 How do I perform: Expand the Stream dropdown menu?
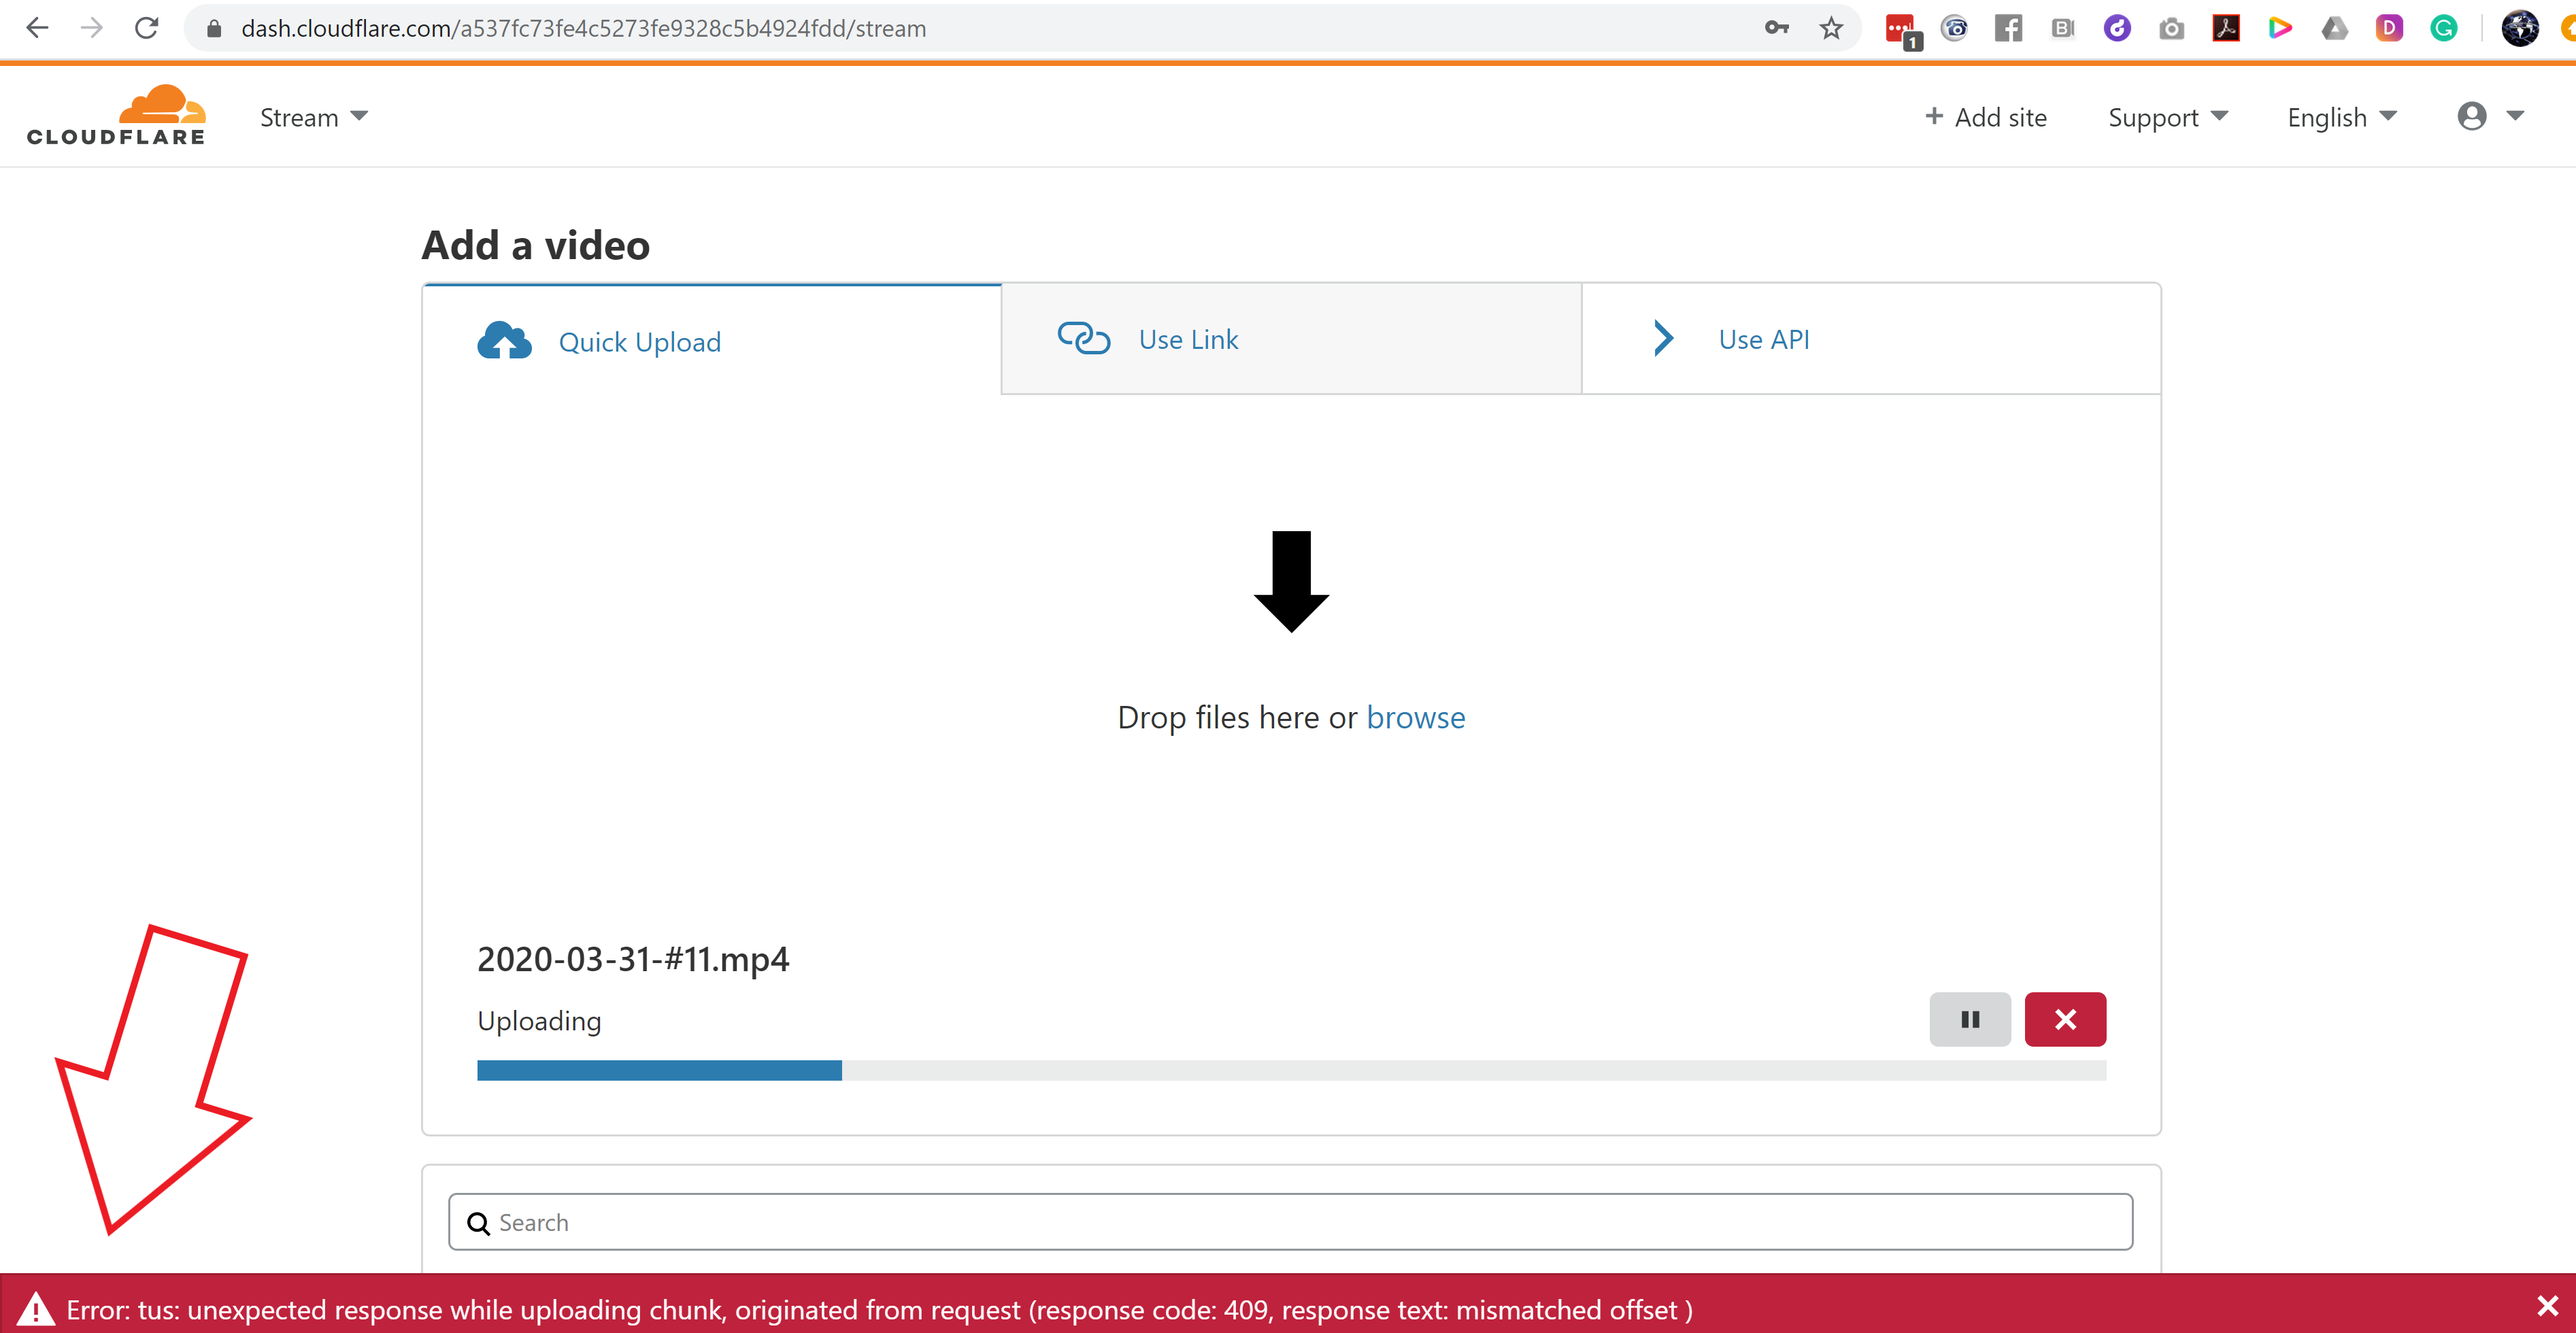[314, 117]
